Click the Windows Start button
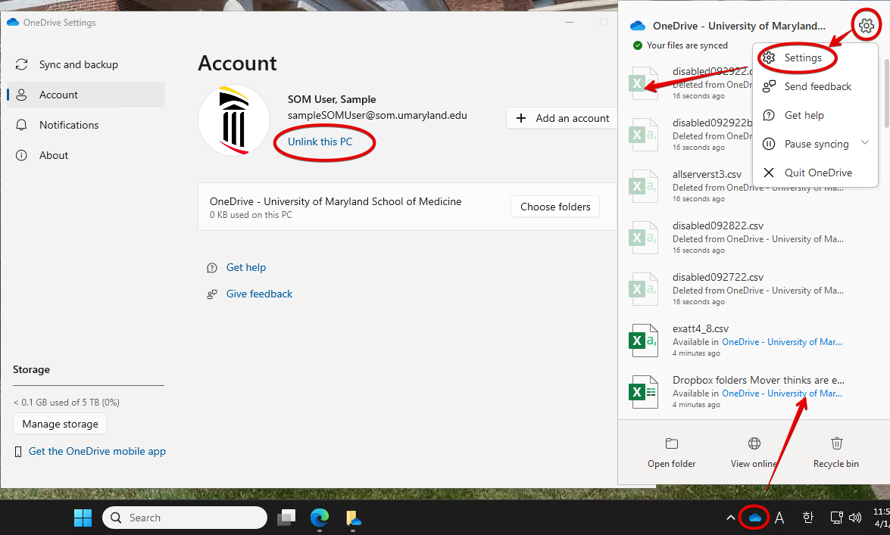Image resolution: width=890 pixels, height=535 pixels. pos(83,518)
